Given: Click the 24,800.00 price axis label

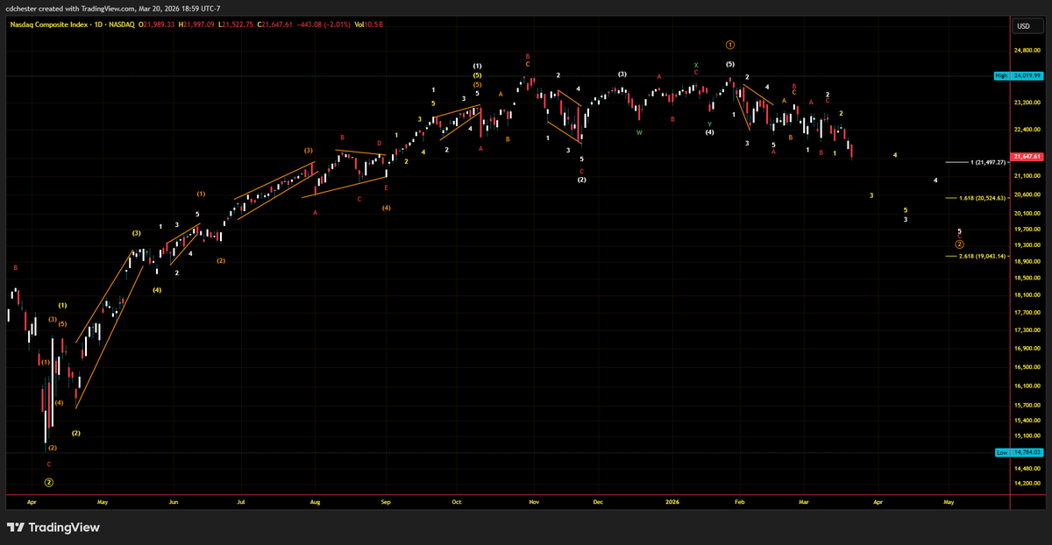Looking at the screenshot, I should [x=1029, y=50].
